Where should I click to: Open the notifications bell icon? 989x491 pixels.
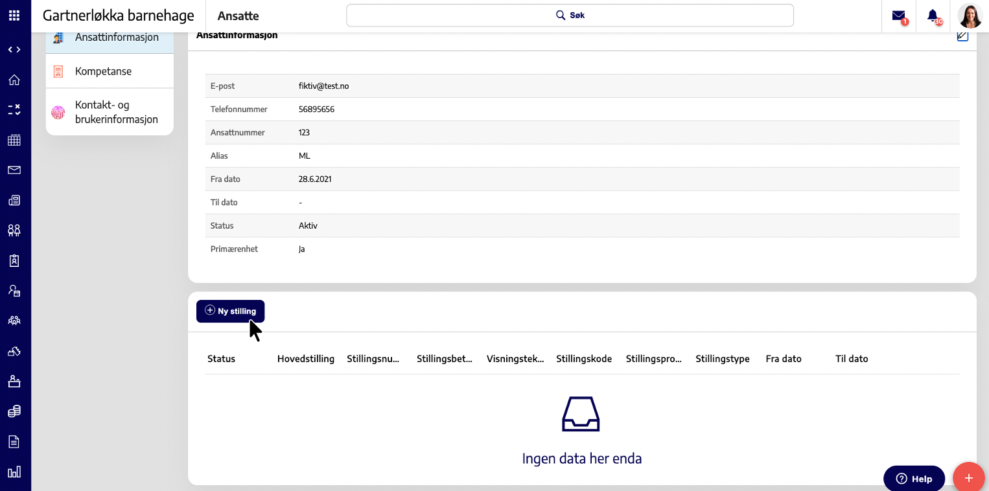(933, 16)
